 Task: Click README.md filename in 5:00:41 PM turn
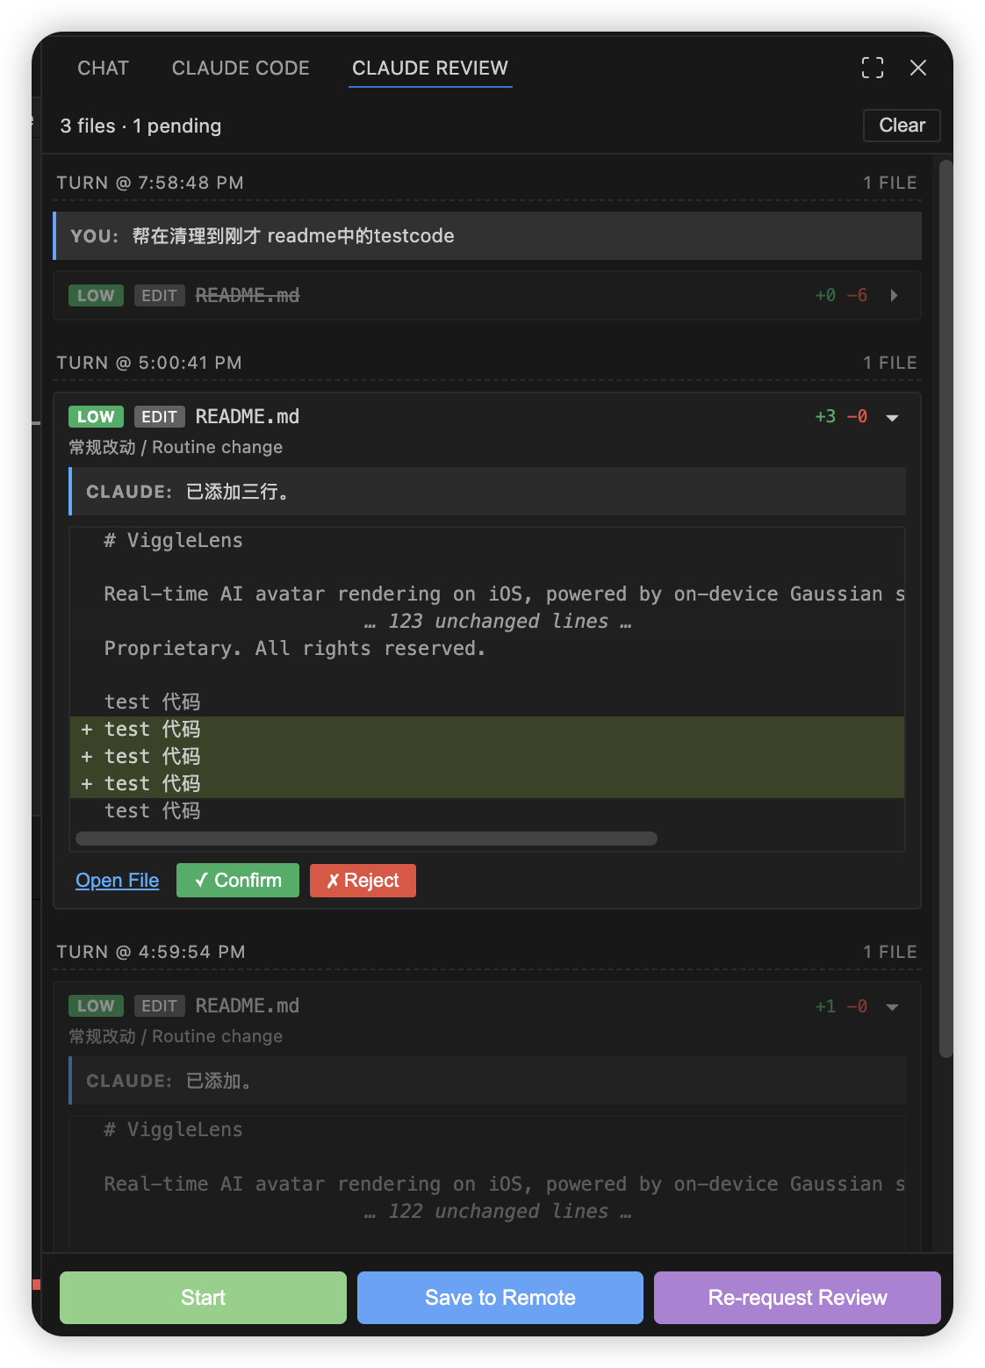tap(248, 416)
